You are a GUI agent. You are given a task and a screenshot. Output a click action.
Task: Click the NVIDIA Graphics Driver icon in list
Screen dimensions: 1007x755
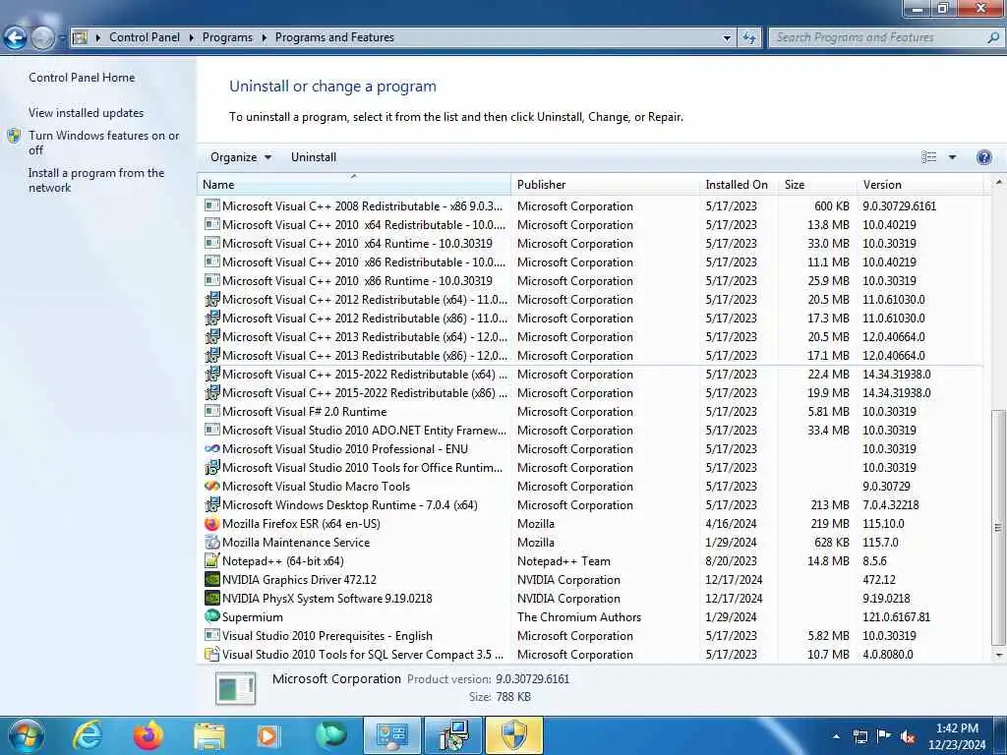(x=212, y=580)
